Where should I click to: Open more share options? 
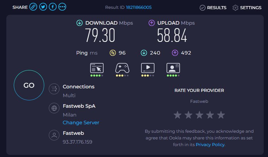(x=62, y=7)
